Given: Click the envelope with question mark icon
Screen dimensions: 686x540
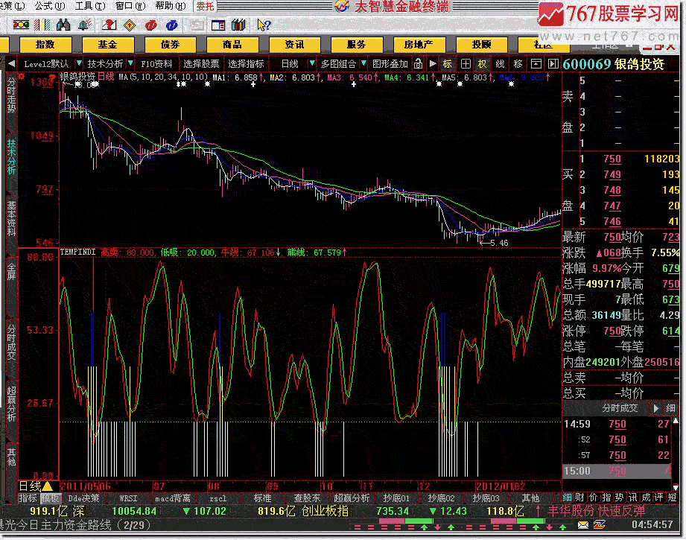Looking at the screenshot, I should [109, 25].
